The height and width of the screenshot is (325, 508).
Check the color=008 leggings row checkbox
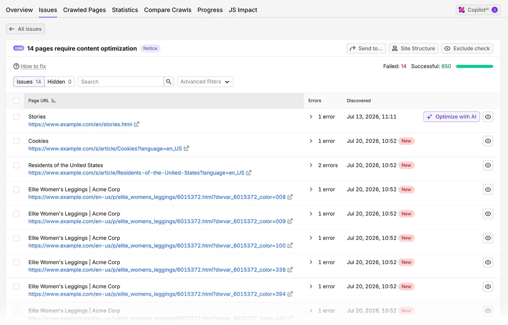(x=16, y=190)
